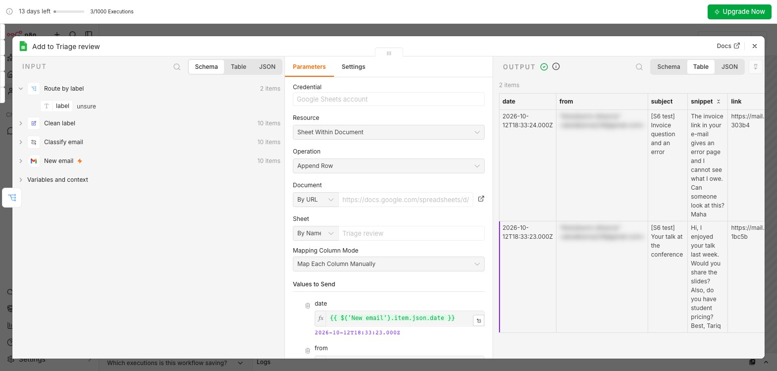Expand the New email input node
Image resolution: width=777 pixels, height=371 pixels.
pos(21,161)
